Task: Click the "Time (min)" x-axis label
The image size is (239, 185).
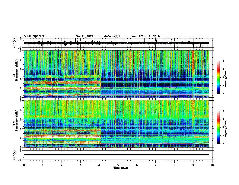Action: (x=121, y=168)
